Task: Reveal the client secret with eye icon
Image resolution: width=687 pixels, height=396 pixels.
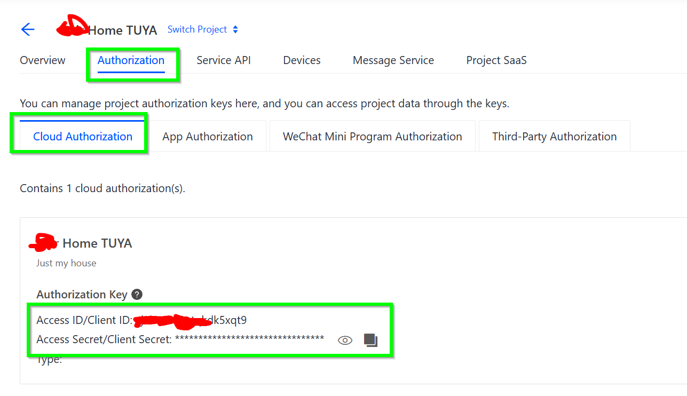Action: tap(345, 340)
